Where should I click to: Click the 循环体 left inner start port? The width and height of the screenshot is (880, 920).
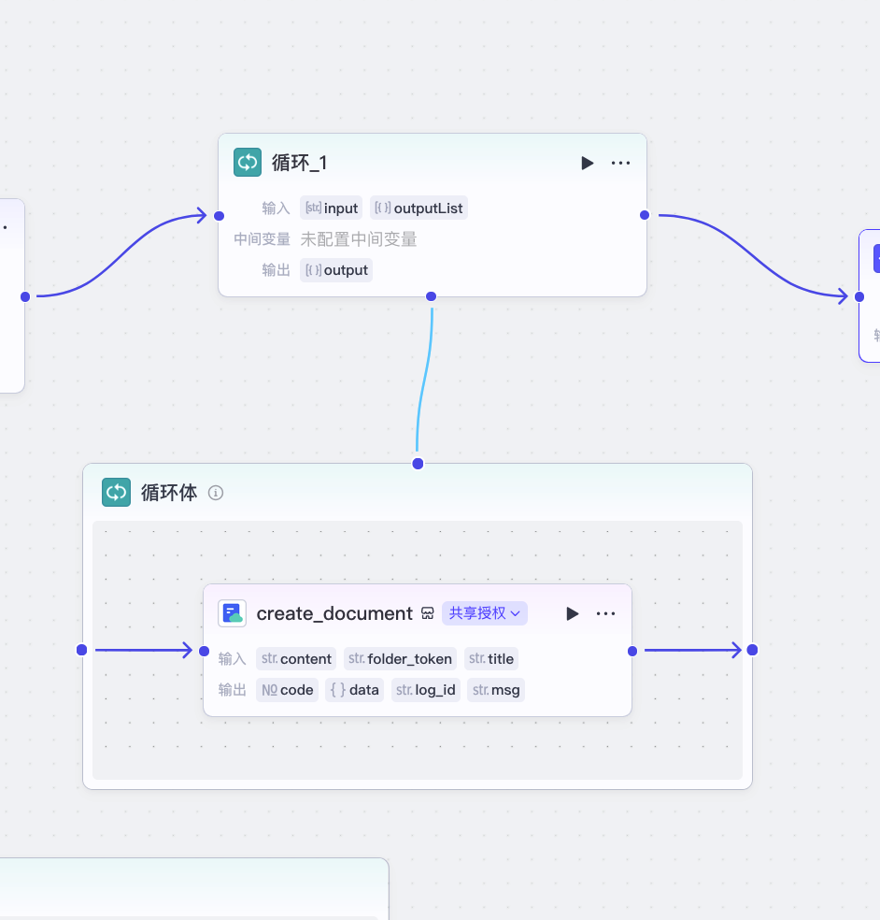[x=82, y=650]
